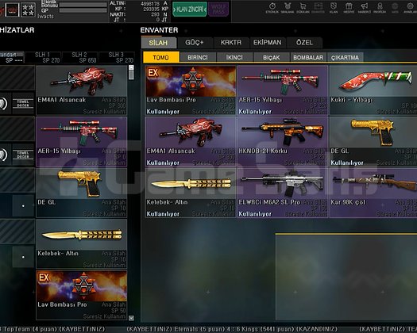Select the BOMBALAR weapon filter
Image resolution: width=417 pixels, height=333 pixels.
pos(308,57)
